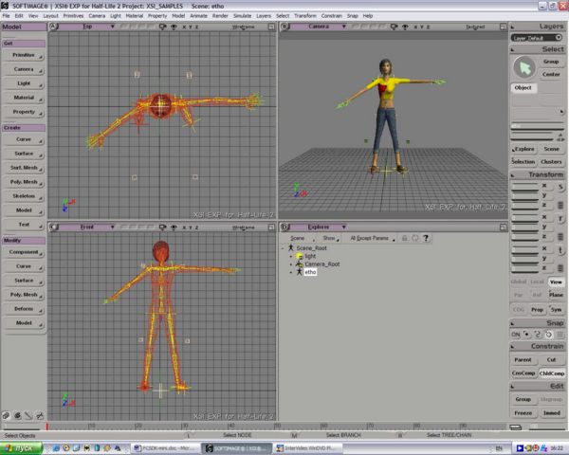Click second toolbar icon at bottom-left panel

[17, 416]
